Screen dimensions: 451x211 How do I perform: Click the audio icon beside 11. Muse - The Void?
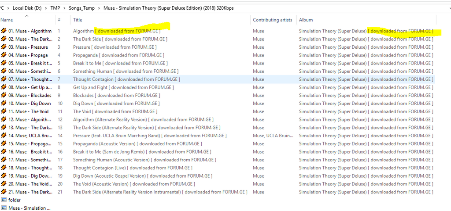[x=4, y=111]
